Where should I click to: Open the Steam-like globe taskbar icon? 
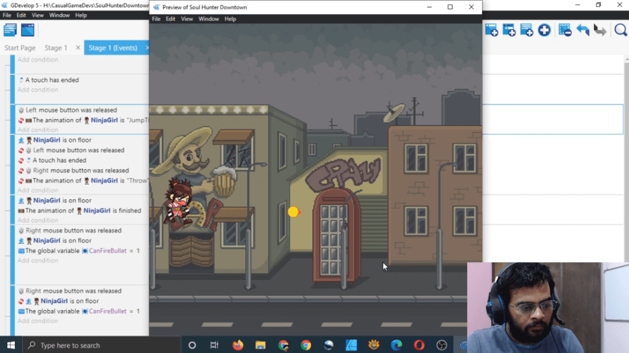[x=328, y=345]
